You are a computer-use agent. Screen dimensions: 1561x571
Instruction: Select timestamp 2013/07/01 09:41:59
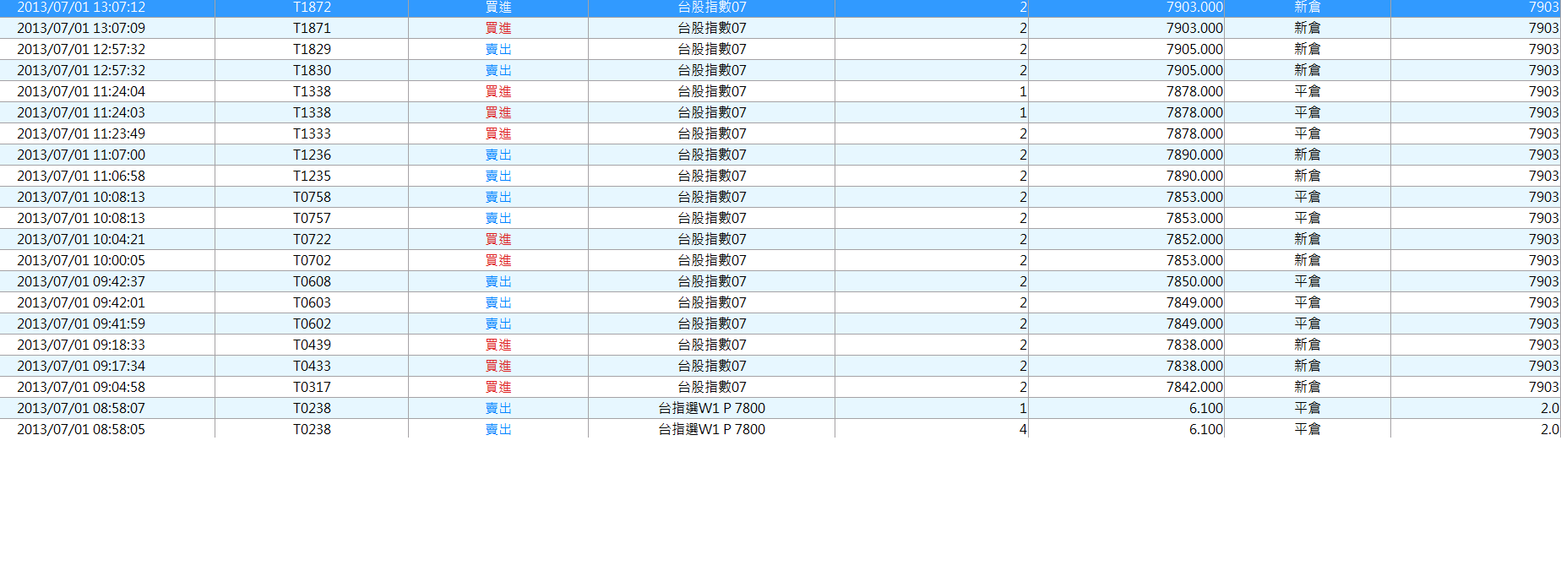[x=81, y=324]
